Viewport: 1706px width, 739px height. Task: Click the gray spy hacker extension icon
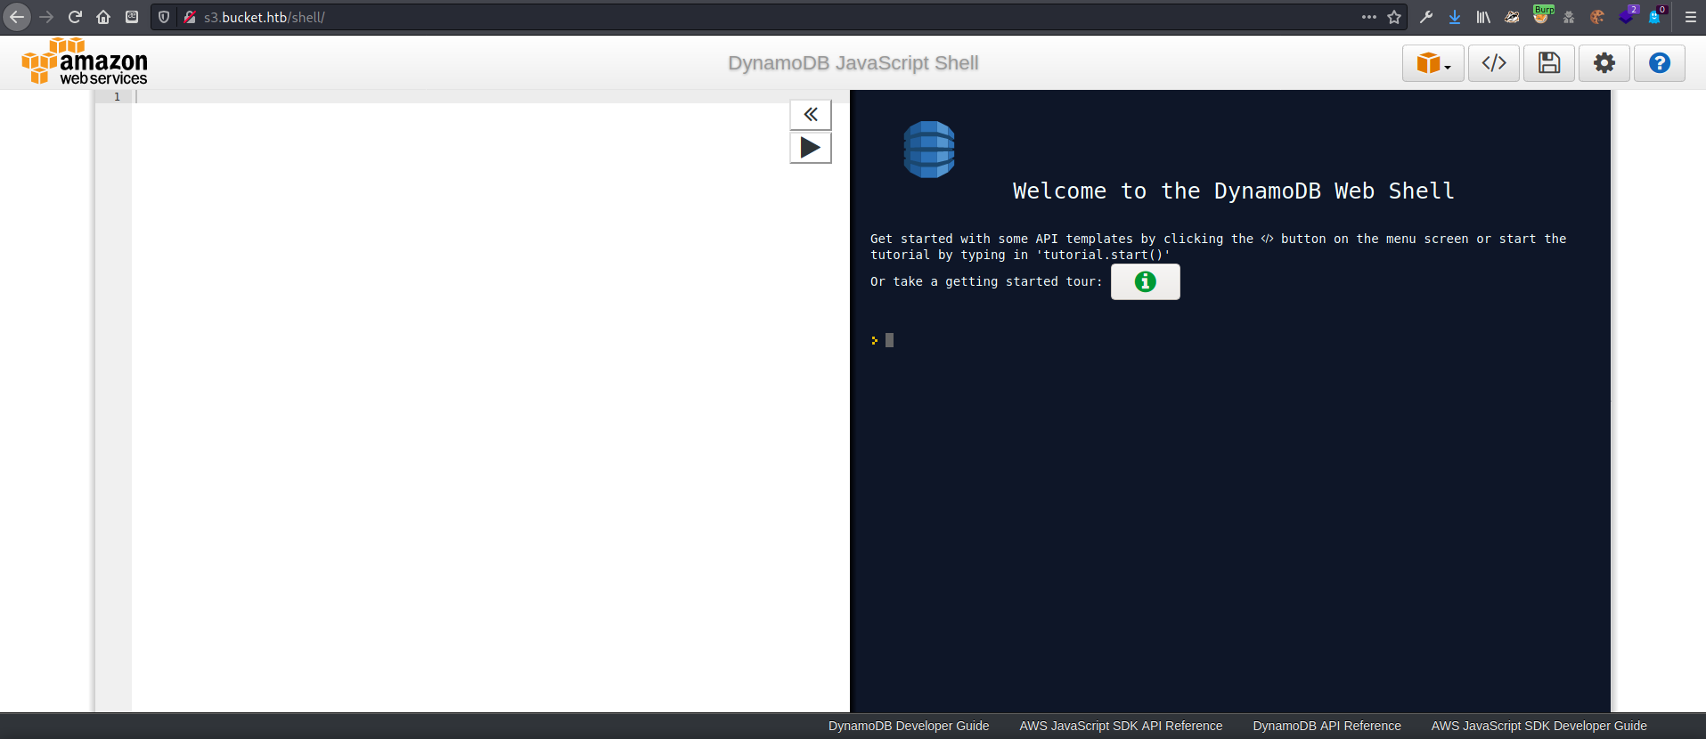[x=1569, y=17]
